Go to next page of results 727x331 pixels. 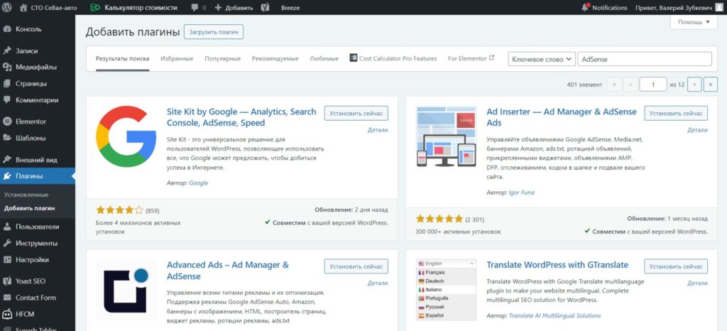[694, 85]
